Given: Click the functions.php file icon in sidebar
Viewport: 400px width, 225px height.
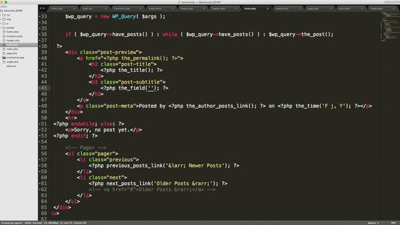Looking at the screenshot, I should (4, 36).
